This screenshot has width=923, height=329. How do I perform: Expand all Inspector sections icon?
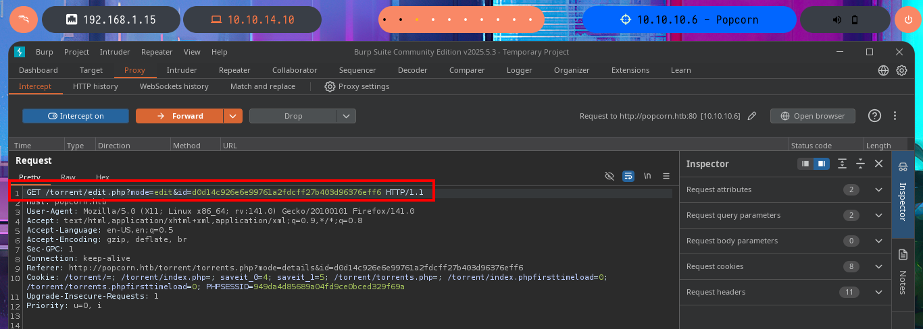(842, 164)
